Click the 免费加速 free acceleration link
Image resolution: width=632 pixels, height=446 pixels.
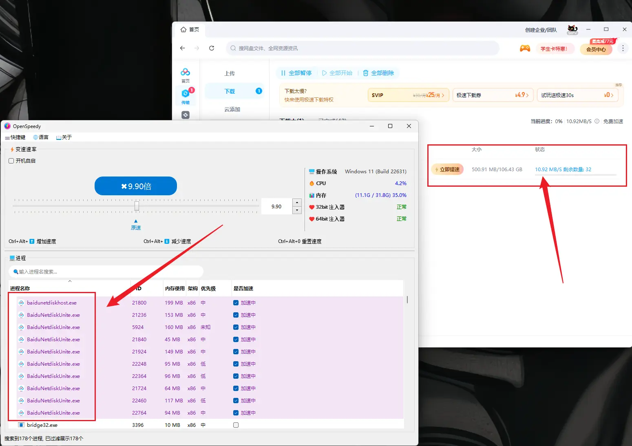[613, 121]
